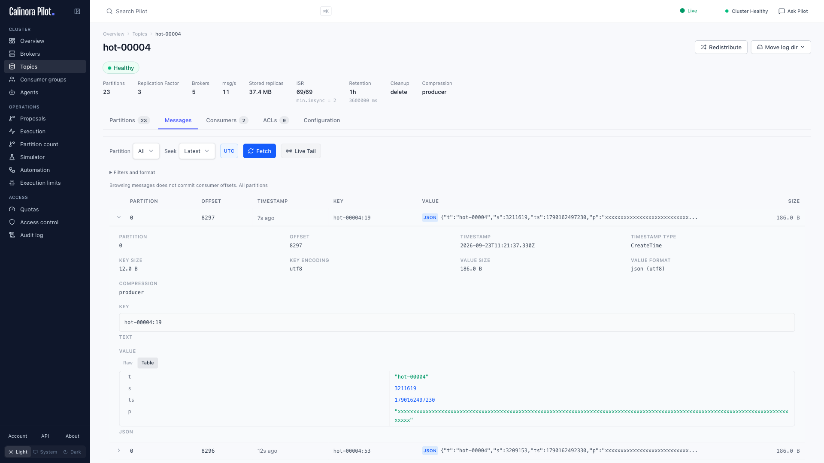Open Execution page
Screen dimensions: 824x463
coord(45,131)
